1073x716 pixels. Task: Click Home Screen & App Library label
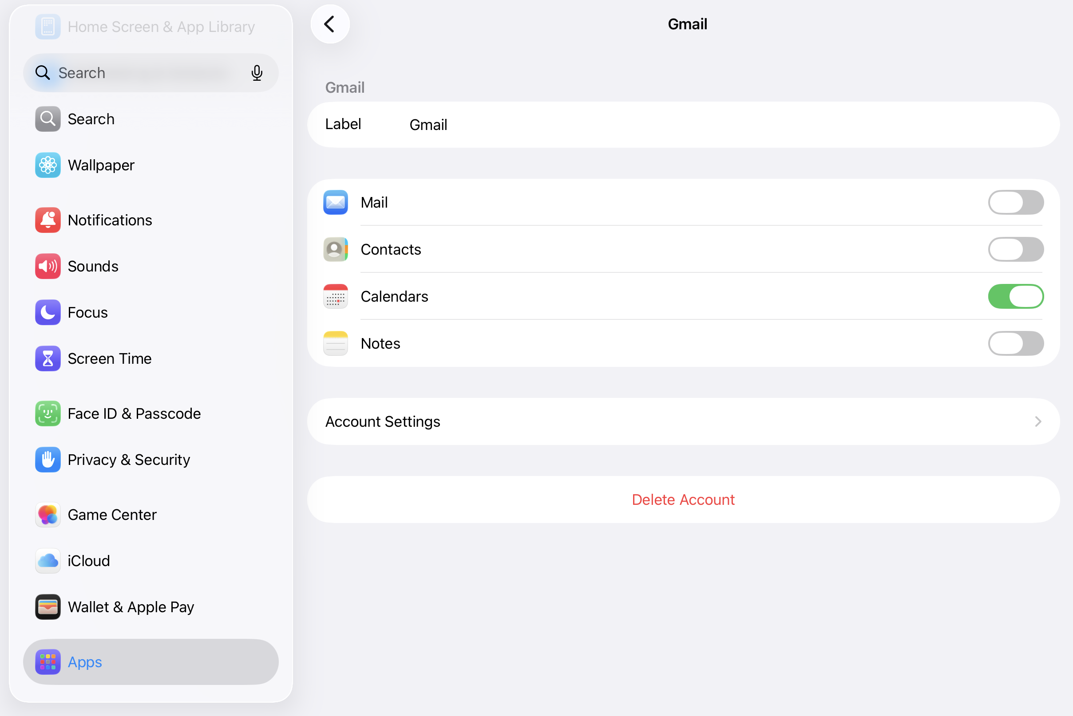(161, 27)
